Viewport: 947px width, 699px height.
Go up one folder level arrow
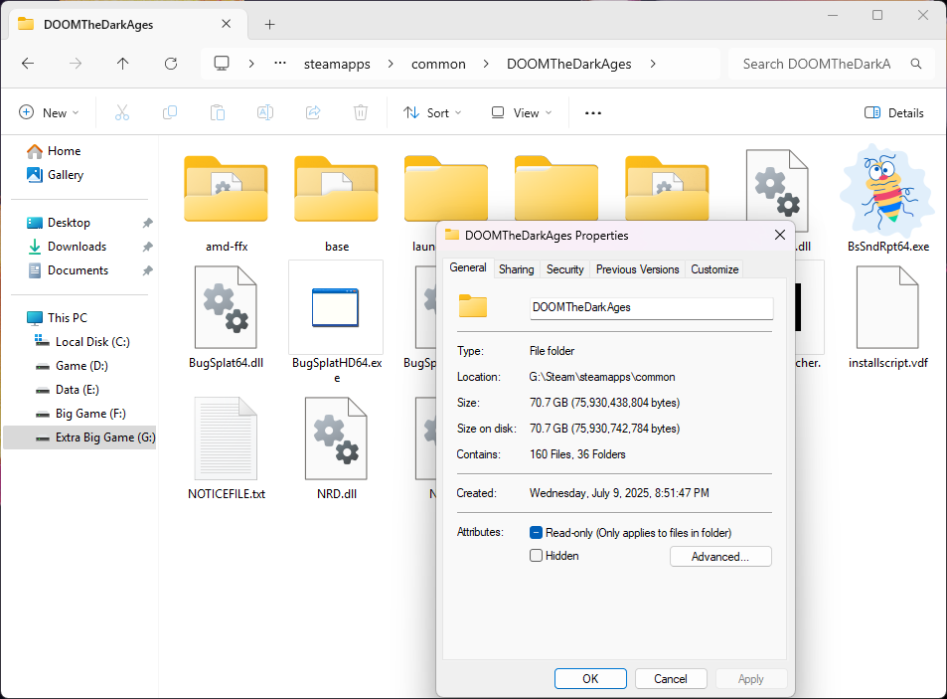pos(123,64)
